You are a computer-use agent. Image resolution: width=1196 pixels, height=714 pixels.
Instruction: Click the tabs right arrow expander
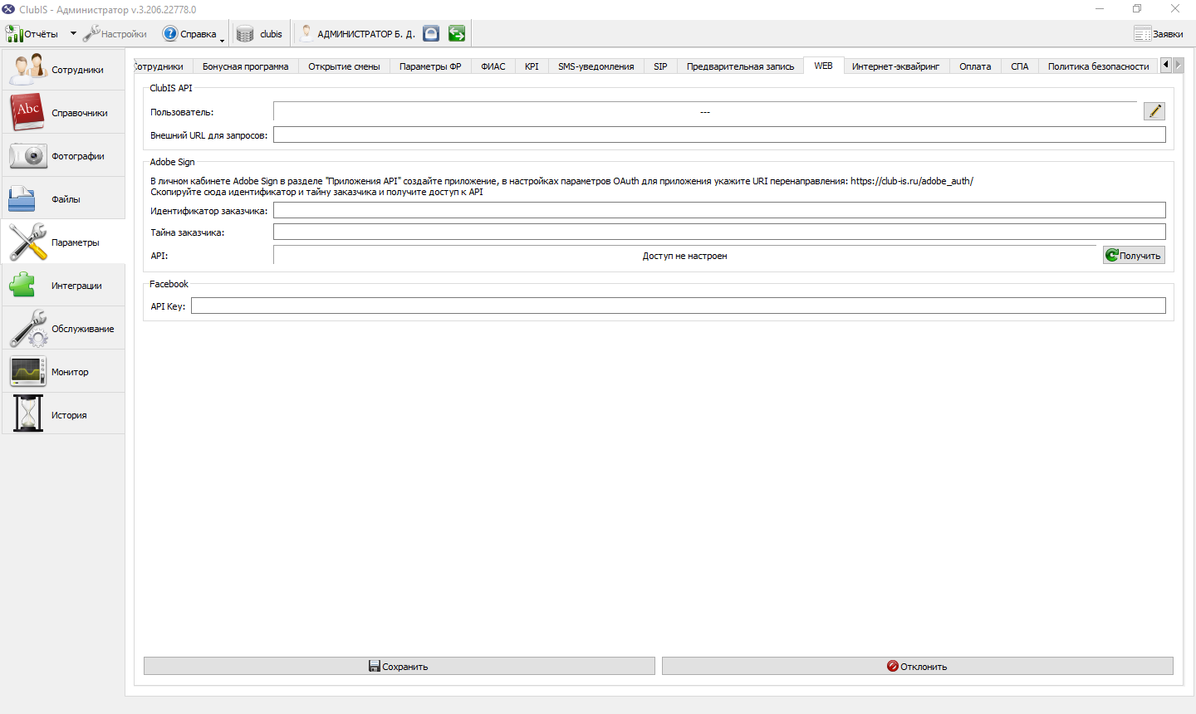(1179, 65)
